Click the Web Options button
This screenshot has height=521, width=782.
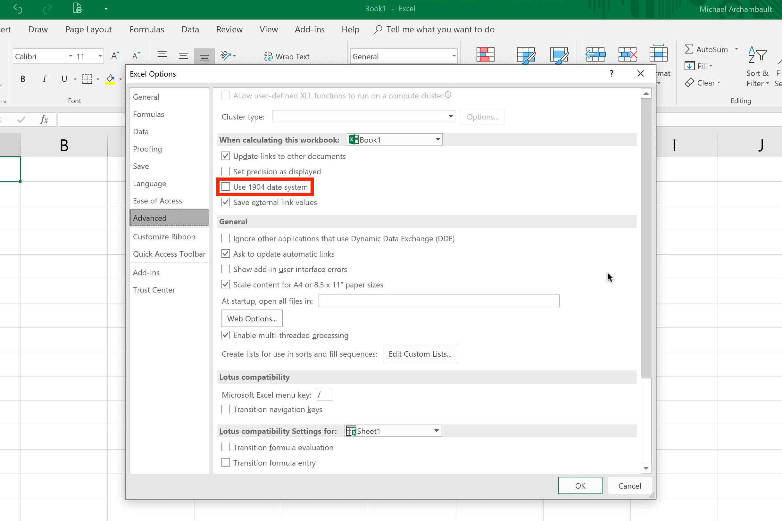click(x=252, y=318)
